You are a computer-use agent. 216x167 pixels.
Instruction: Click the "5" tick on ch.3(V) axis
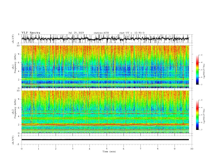point(19,136)
